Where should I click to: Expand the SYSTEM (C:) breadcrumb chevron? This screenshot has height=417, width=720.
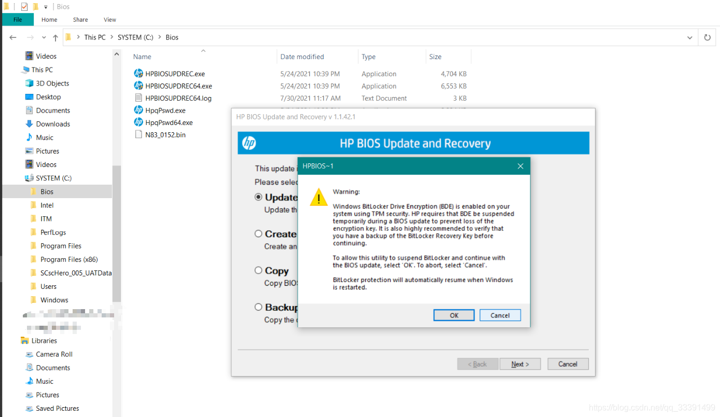click(x=159, y=37)
